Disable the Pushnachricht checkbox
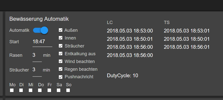Screen dimensions: 223x100 coord(61,77)
